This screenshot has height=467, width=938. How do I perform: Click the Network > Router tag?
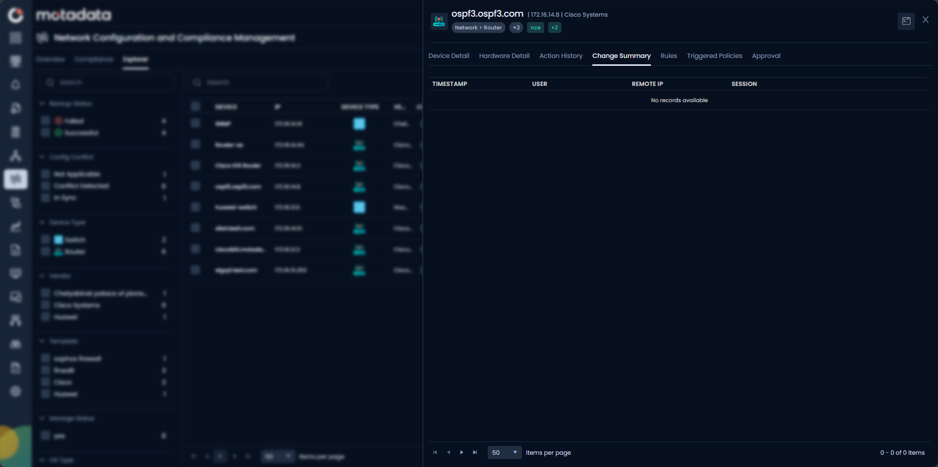pyautogui.click(x=478, y=27)
